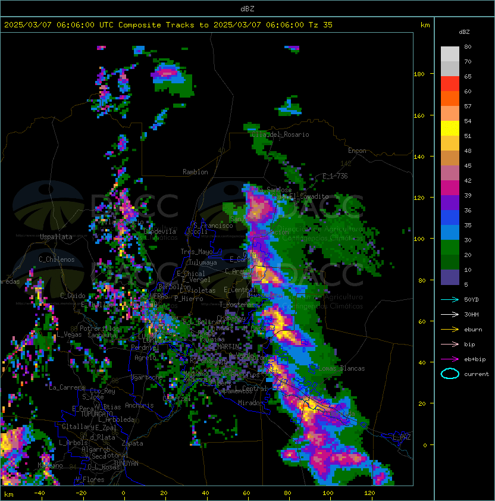Click the 'L_Vegas' place label
495x501 pixels.
pyautogui.click(x=69, y=334)
